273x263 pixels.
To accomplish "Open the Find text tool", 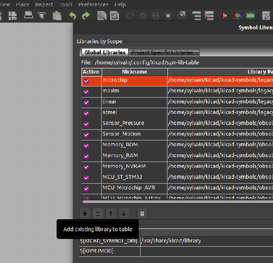I will (x=102, y=16).
